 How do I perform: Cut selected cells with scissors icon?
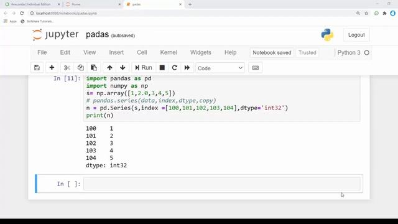(x=67, y=68)
